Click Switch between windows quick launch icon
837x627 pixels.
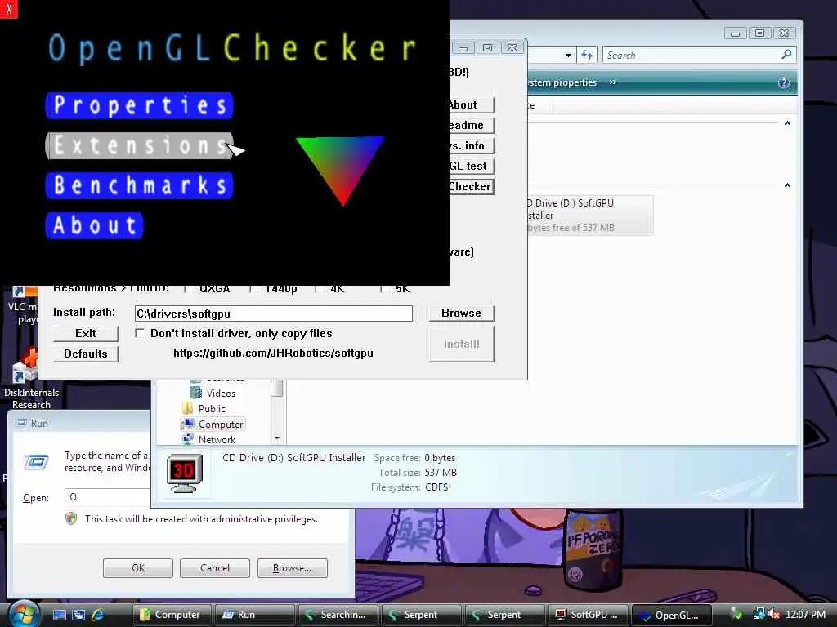point(78,615)
